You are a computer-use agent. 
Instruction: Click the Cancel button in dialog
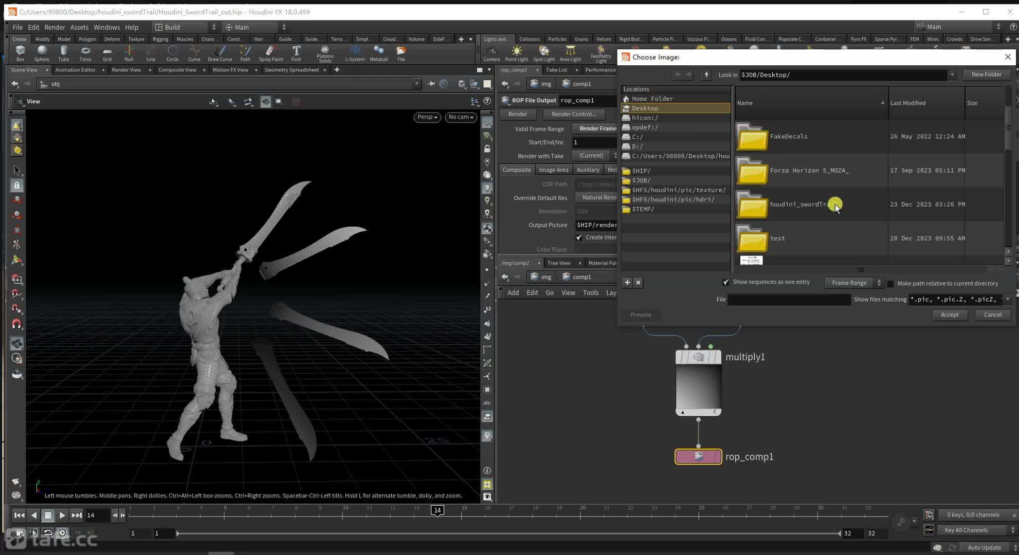[x=992, y=314]
